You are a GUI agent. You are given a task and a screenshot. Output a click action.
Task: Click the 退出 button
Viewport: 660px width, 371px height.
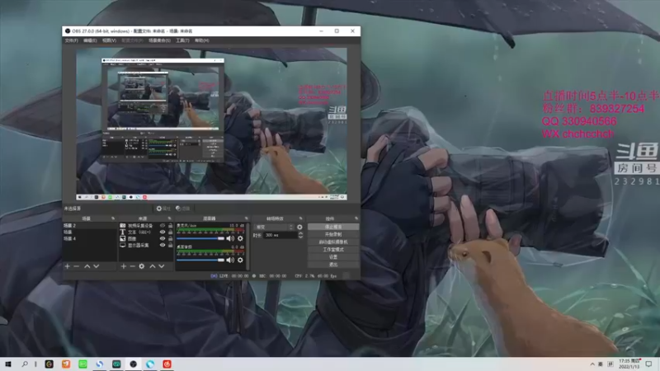point(333,265)
